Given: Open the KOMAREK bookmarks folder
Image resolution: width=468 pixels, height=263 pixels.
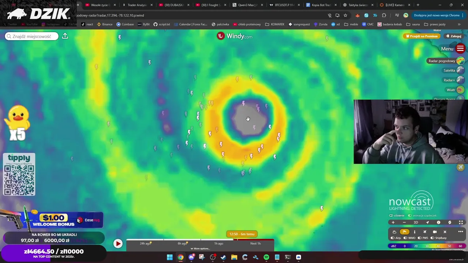Looking at the screenshot, I should [275, 24].
